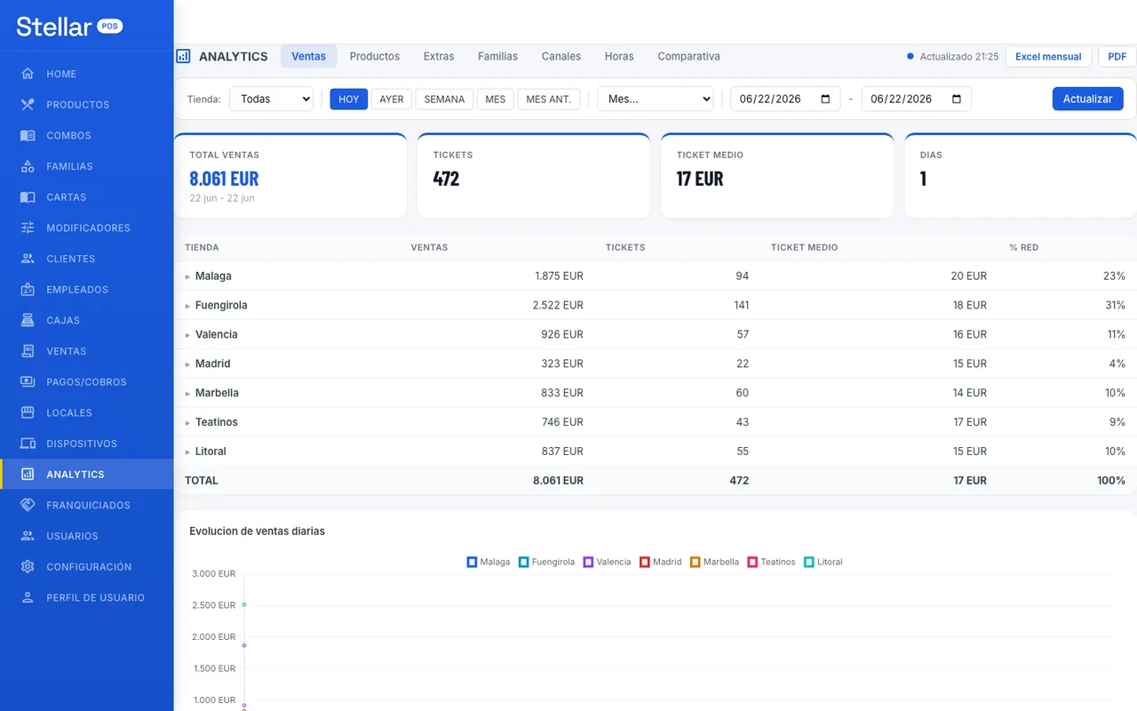
Task: Click the Cajas register icon
Action: 28,320
